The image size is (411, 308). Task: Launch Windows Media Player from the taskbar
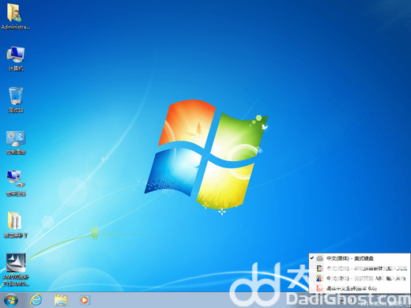click(x=85, y=300)
